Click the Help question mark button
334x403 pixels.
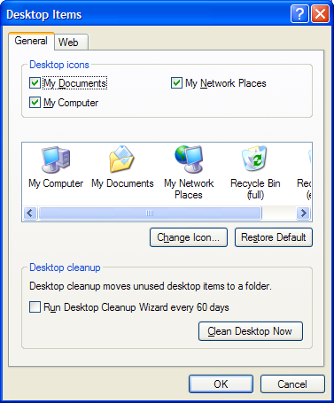(299, 13)
